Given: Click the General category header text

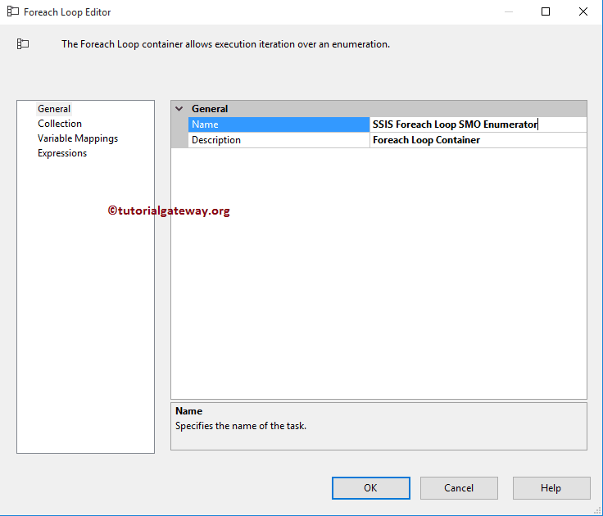Looking at the screenshot, I should coord(210,109).
